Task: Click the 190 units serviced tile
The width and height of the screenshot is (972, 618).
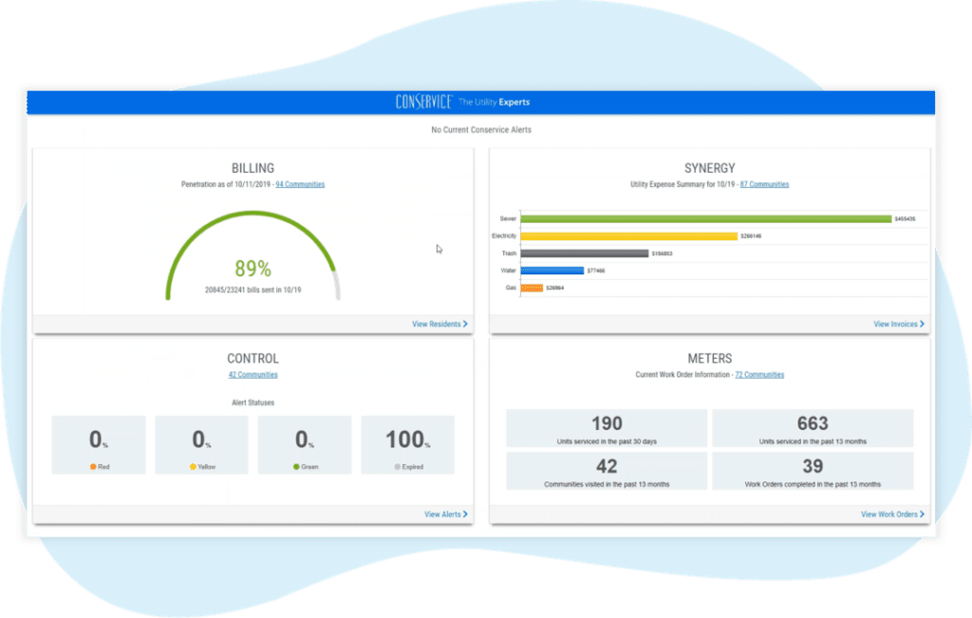Action: [x=607, y=428]
